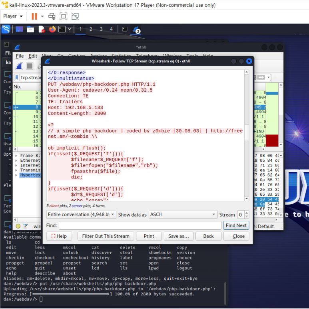Expand the Internet Protocol tree item
The height and width of the screenshot is (309, 309).
click(16, 165)
